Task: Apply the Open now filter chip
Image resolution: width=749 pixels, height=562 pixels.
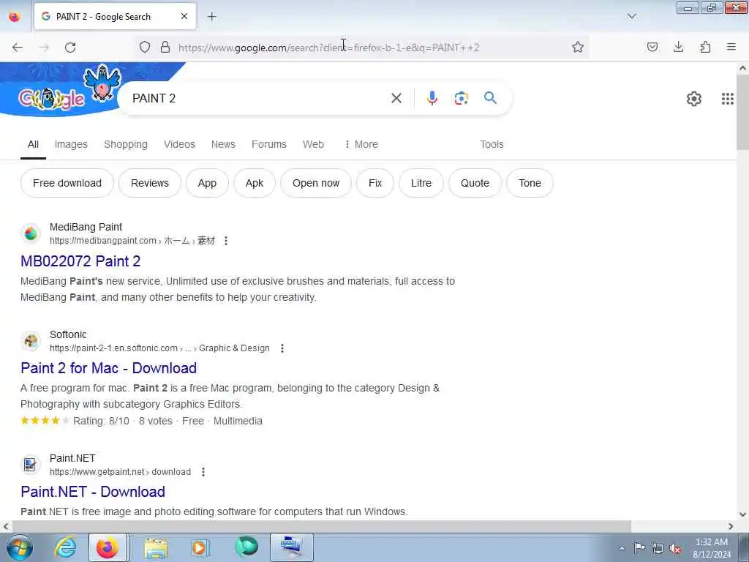Action: pos(316,183)
